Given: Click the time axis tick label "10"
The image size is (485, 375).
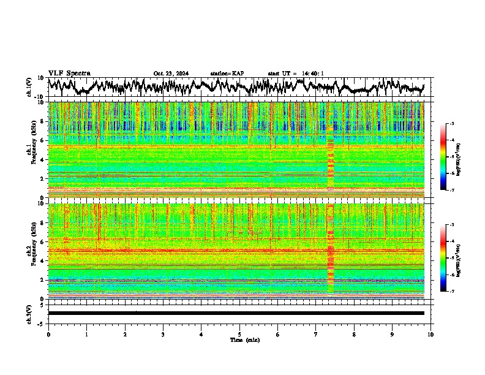Looking at the screenshot, I should (430, 335).
